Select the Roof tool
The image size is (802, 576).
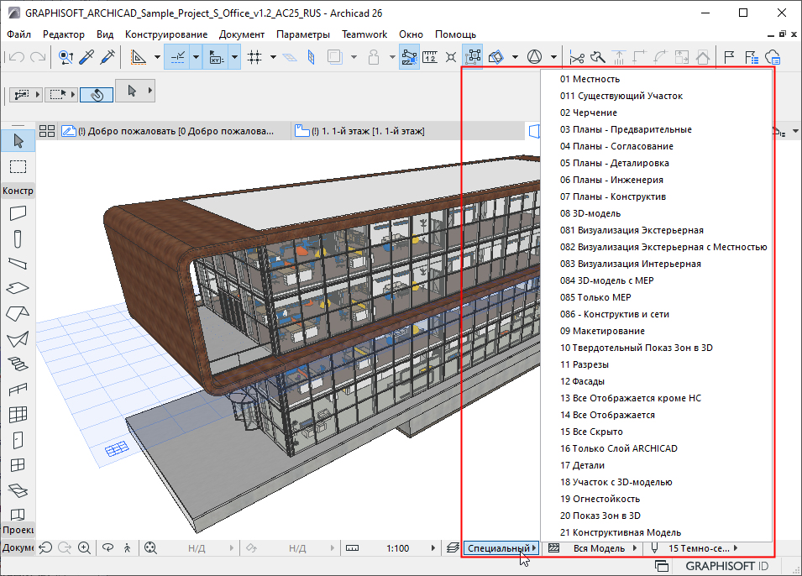pyautogui.click(x=18, y=313)
